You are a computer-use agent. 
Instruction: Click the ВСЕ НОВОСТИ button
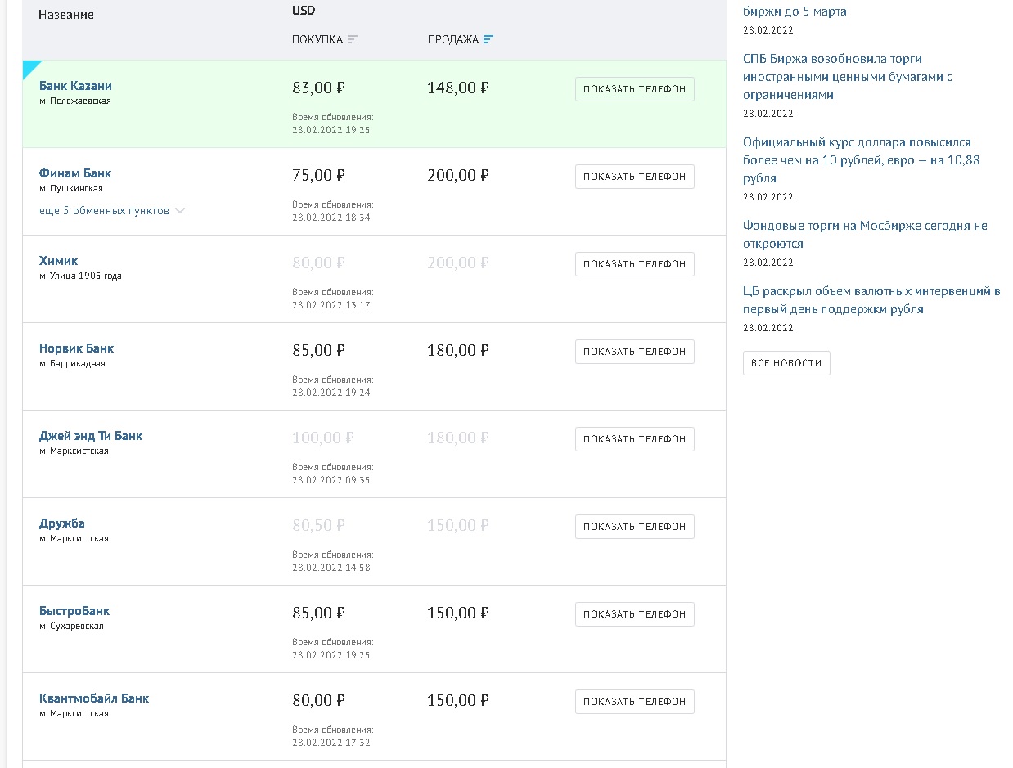click(786, 363)
